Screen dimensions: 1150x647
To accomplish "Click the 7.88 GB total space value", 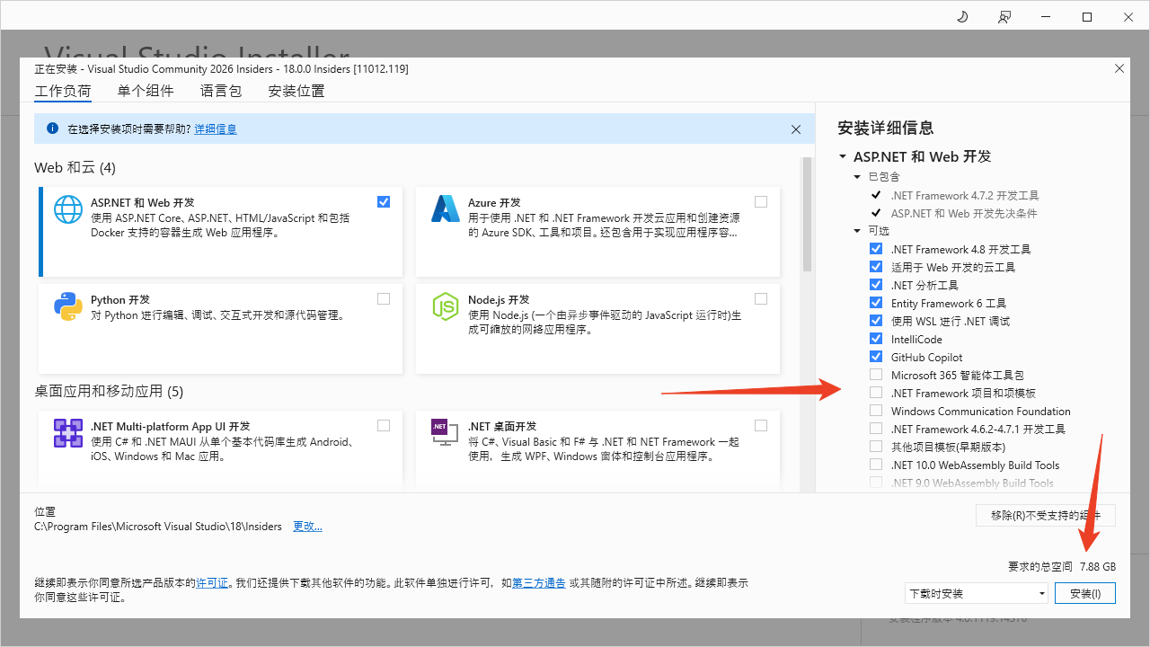I will coord(1097,567).
